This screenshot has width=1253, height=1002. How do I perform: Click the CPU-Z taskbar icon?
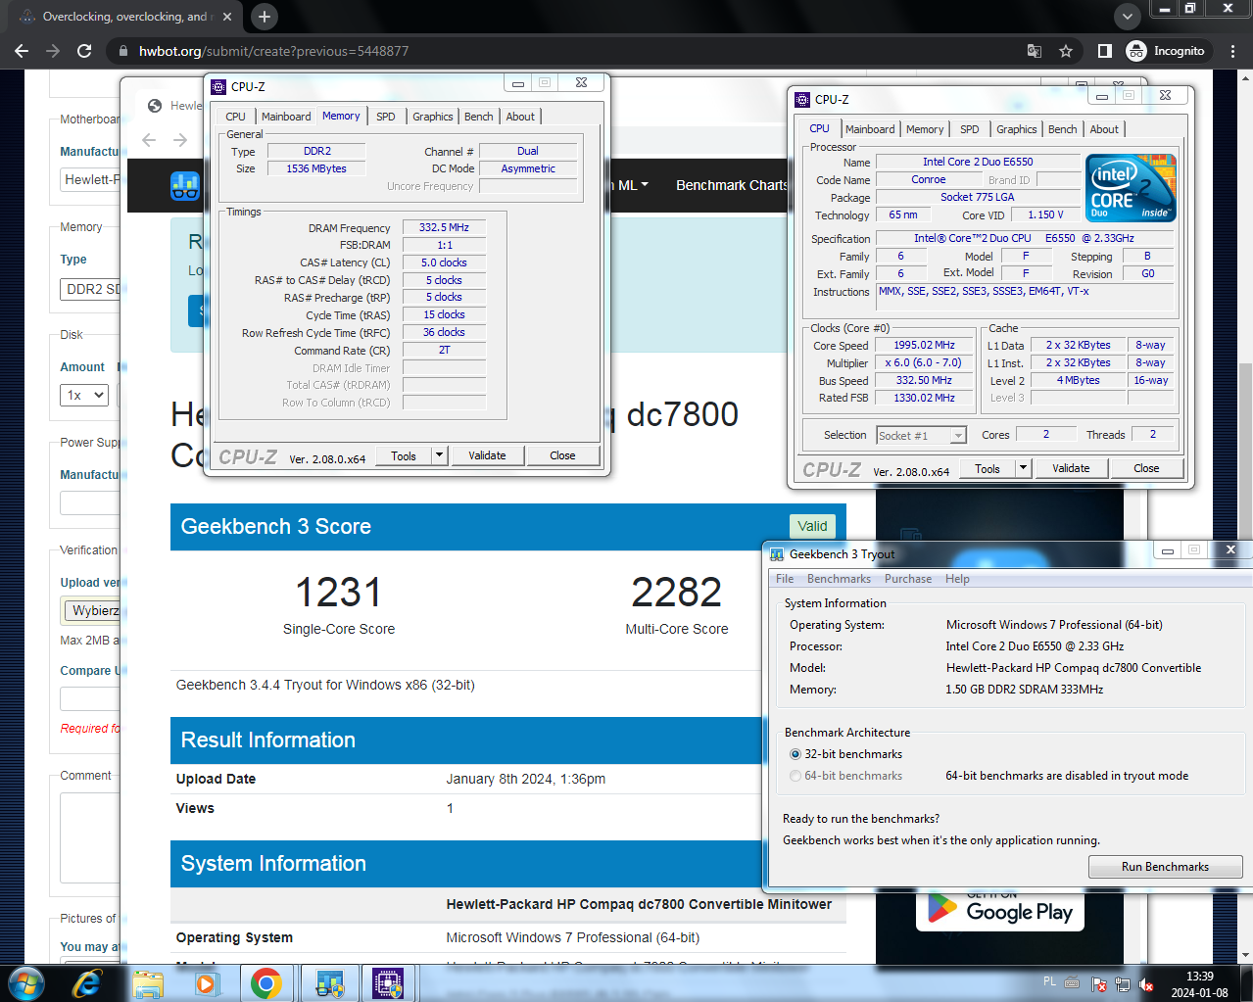click(389, 982)
